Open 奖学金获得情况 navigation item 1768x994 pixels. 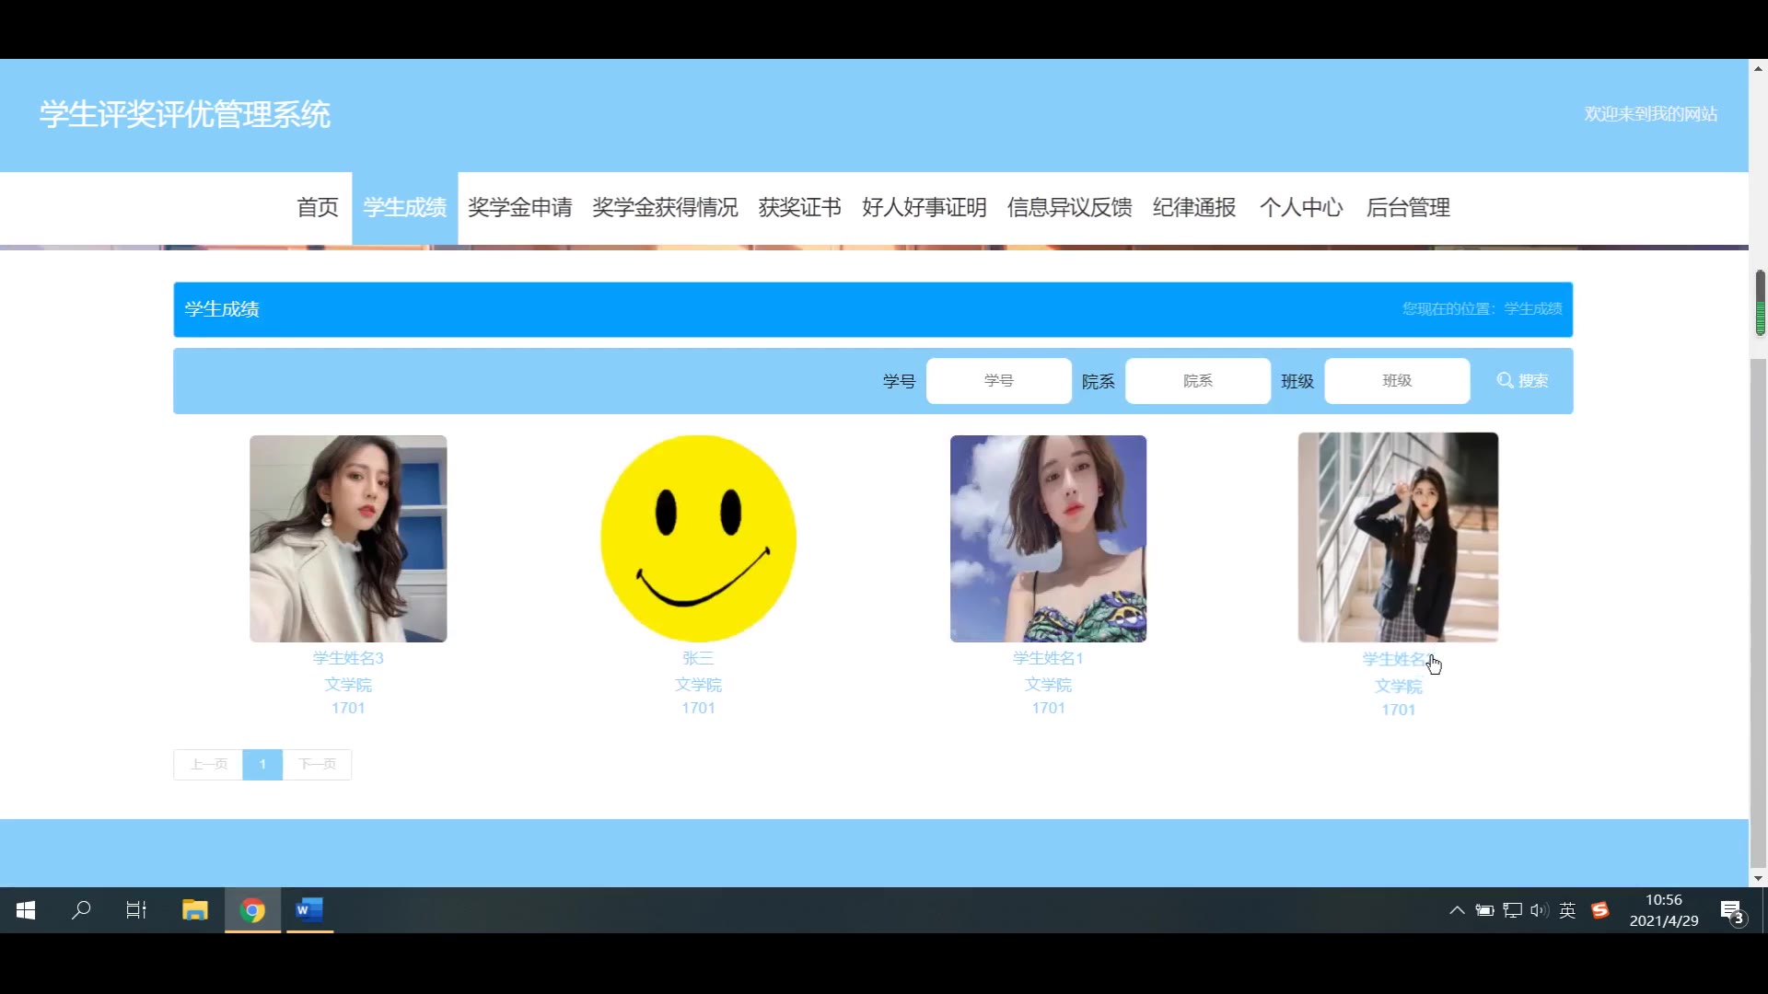(x=666, y=208)
